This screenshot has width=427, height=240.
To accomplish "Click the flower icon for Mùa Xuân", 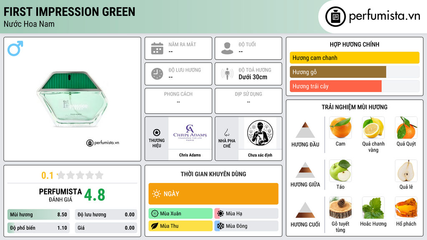I will tap(155, 214).
